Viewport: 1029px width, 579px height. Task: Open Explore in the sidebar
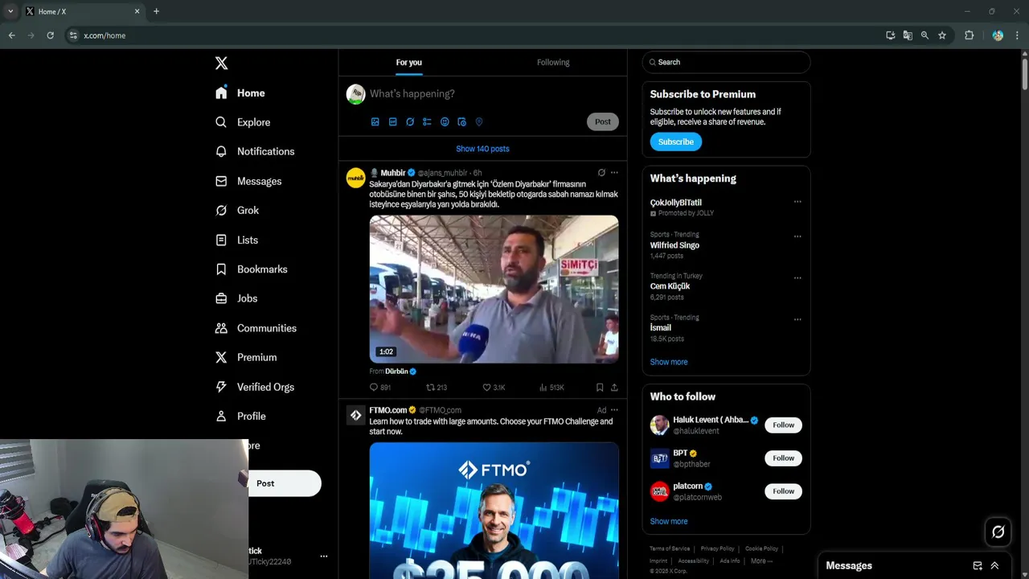coord(243,122)
